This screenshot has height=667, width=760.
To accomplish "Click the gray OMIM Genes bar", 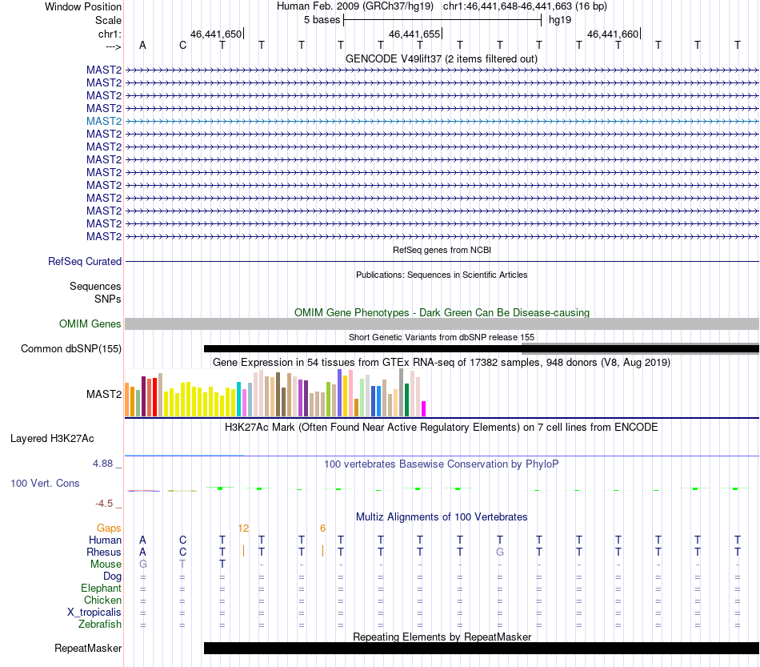I will (x=442, y=324).
